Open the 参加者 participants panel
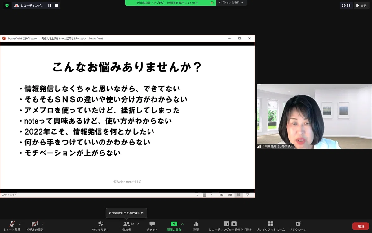The width and height of the screenshot is (372, 233). click(126, 226)
